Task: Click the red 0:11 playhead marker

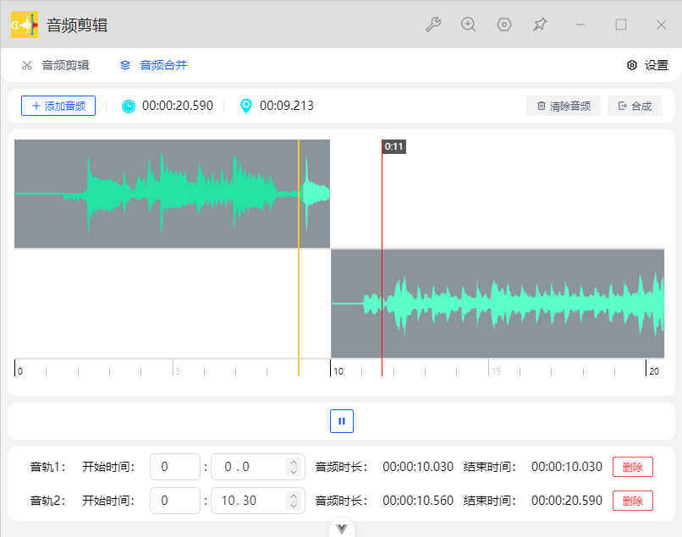Action: pos(393,146)
